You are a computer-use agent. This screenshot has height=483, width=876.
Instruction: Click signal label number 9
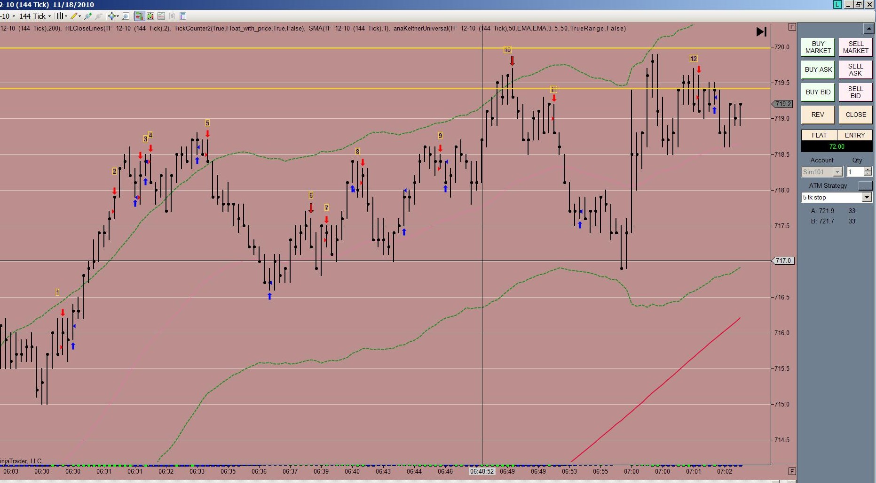pyautogui.click(x=440, y=136)
